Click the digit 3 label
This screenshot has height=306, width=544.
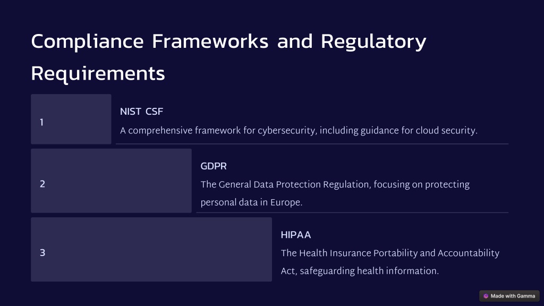click(42, 252)
